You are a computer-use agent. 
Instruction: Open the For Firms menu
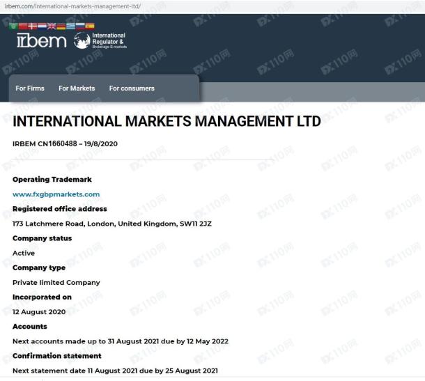click(30, 88)
